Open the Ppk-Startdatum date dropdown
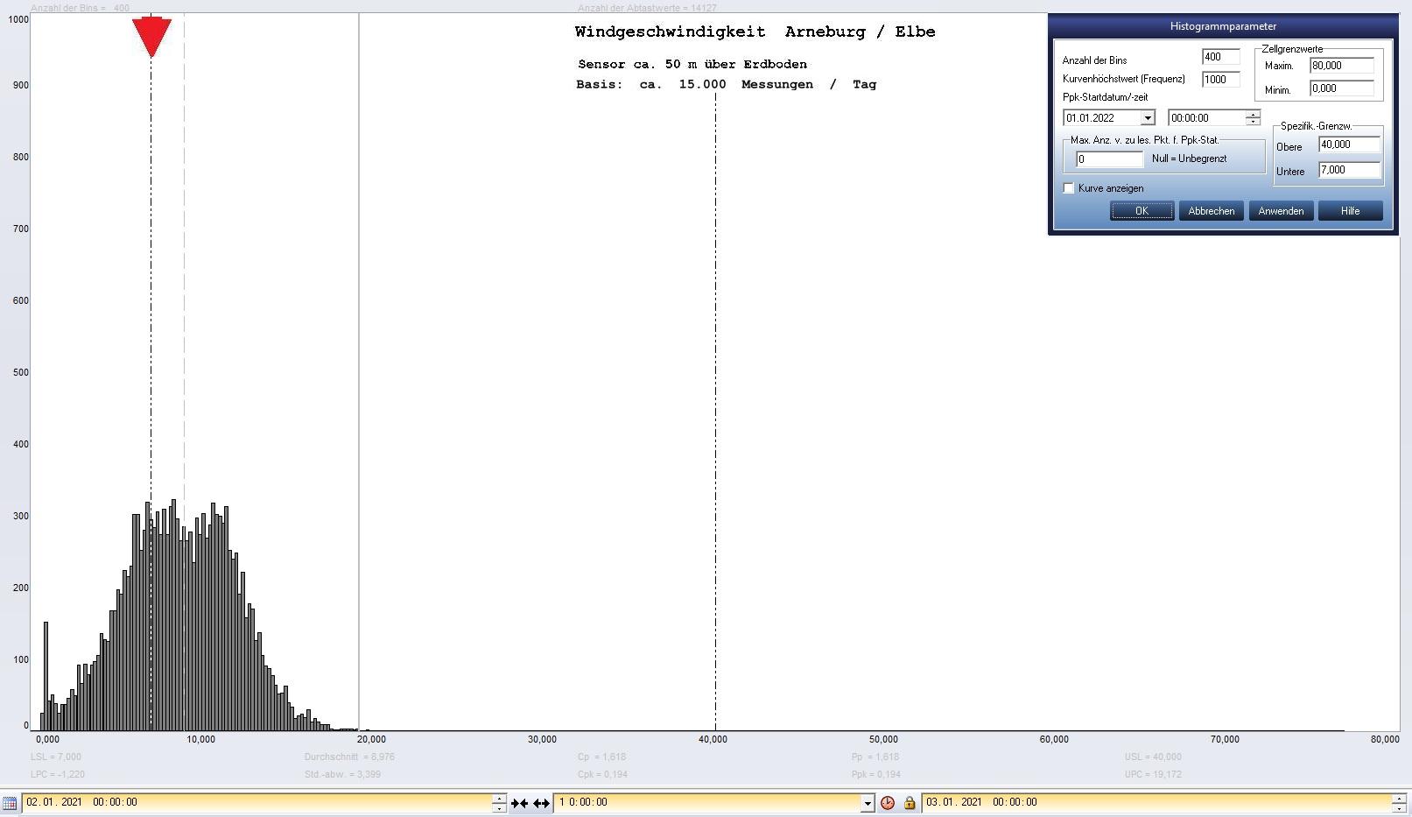This screenshot has height=817, width=1412. pyautogui.click(x=1147, y=118)
